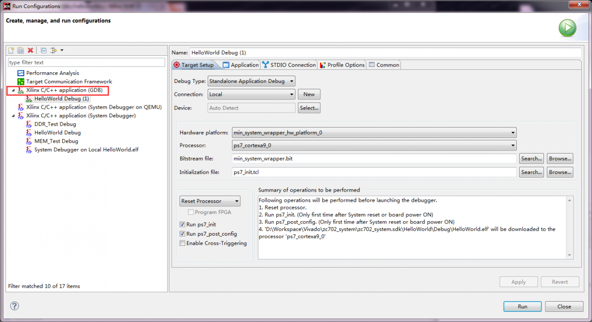Open the Profile Options tab
Screen dimensions: 592x322
(342, 65)
